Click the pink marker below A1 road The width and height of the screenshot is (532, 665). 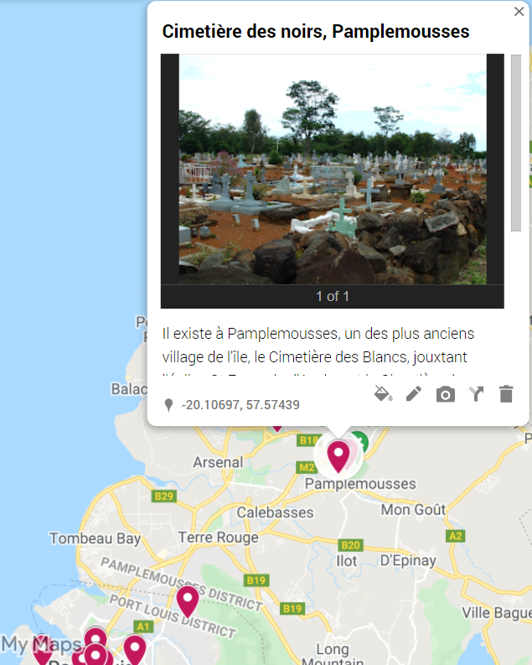pyautogui.click(x=135, y=649)
